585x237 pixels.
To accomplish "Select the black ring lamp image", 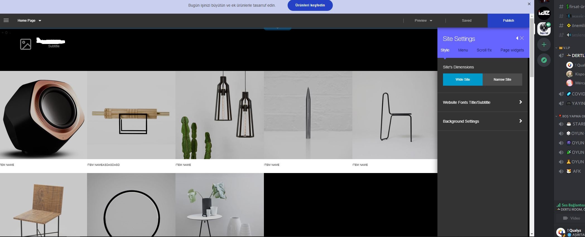I will click(x=131, y=205).
